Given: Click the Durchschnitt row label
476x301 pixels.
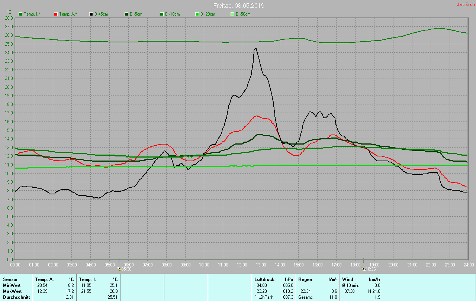Looking at the screenshot, I should 15,297.
